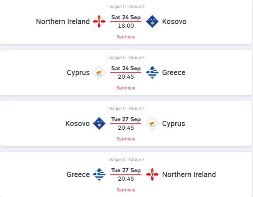Viewport: 253px width, 197px height.
Task: Click the Sat 24 Sep 18:00 kickoff time
Action: click(126, 26)
